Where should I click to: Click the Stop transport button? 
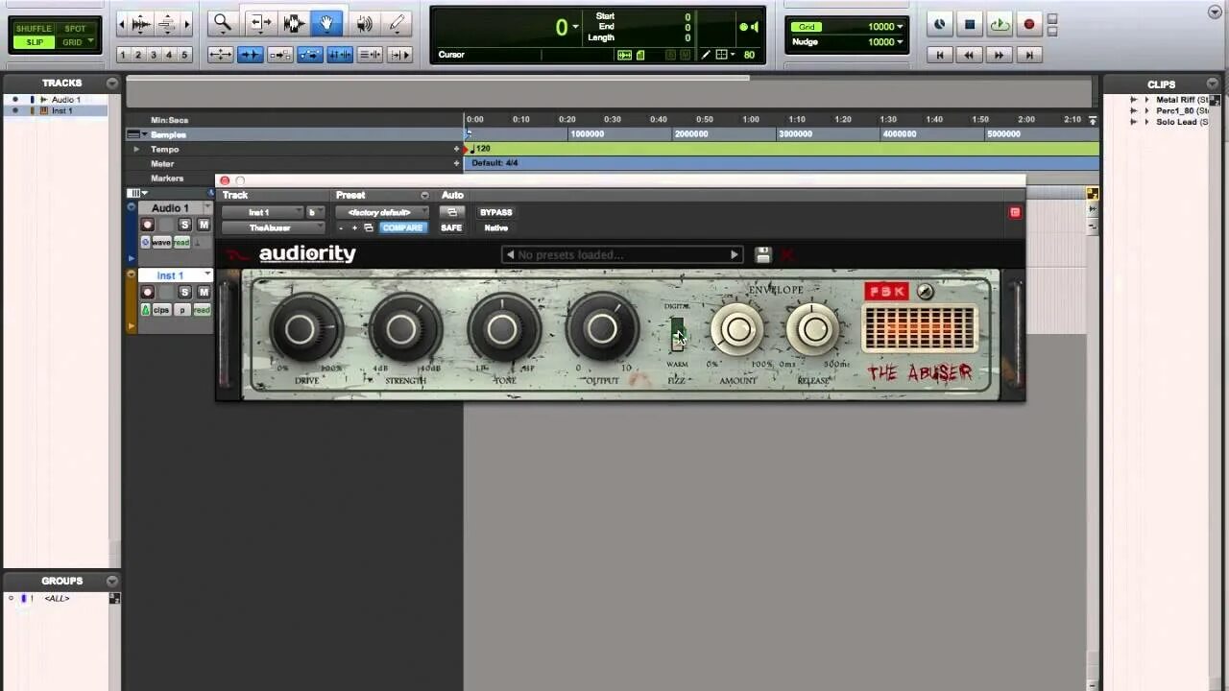click(x=970, y=25)
